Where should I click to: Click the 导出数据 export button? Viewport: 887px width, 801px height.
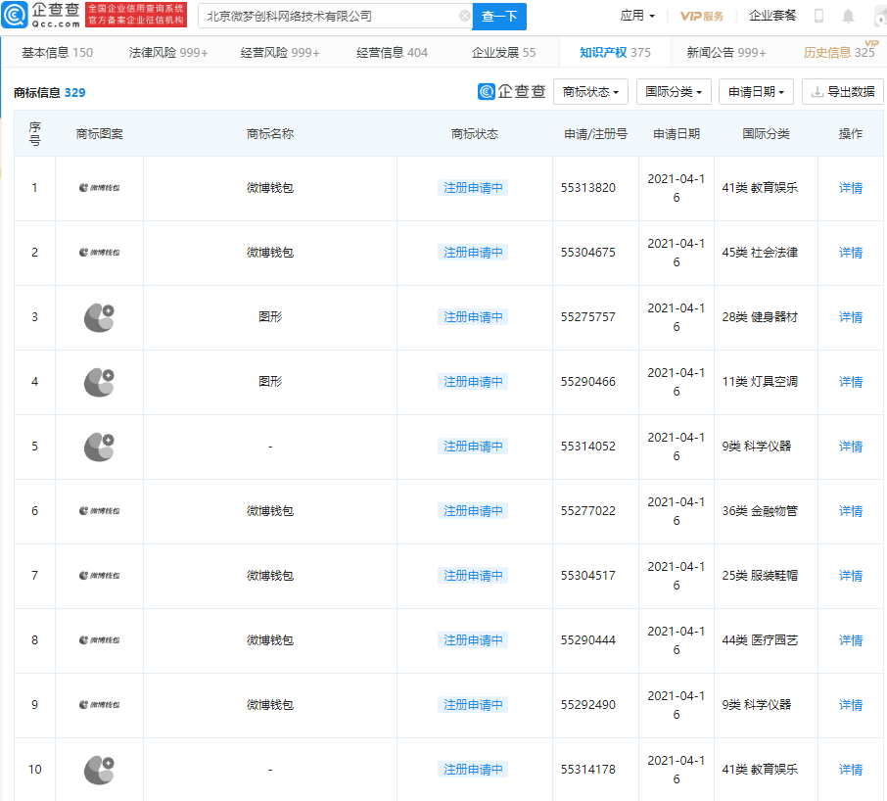coord(843,92)
